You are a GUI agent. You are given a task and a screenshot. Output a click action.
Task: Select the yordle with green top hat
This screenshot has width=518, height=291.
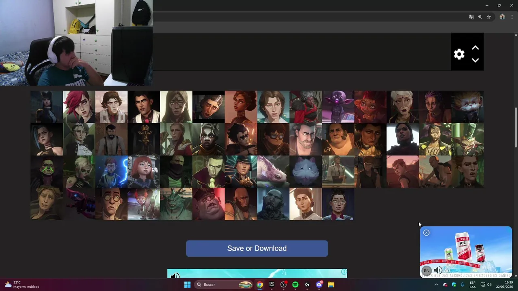(x=467, y=139)
